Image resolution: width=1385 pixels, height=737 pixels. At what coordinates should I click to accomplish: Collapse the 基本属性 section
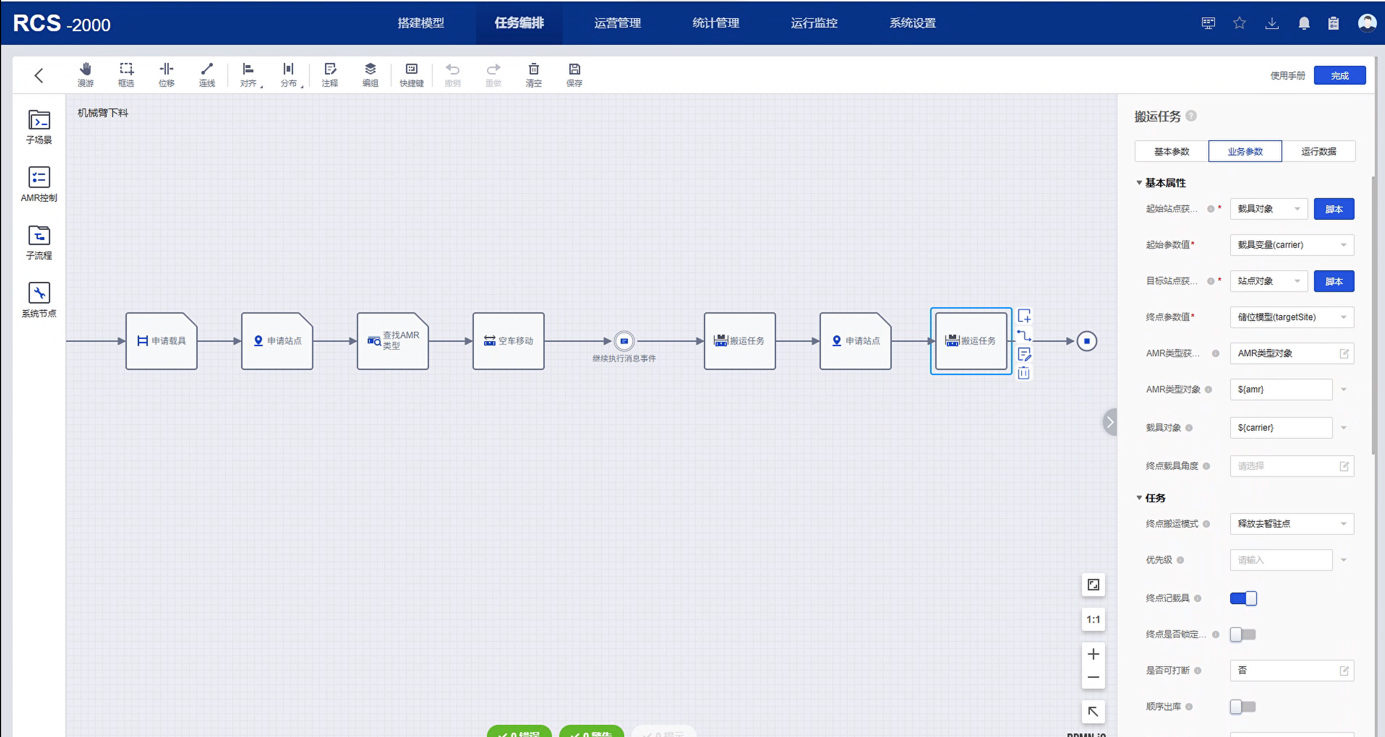[1139, 182]
